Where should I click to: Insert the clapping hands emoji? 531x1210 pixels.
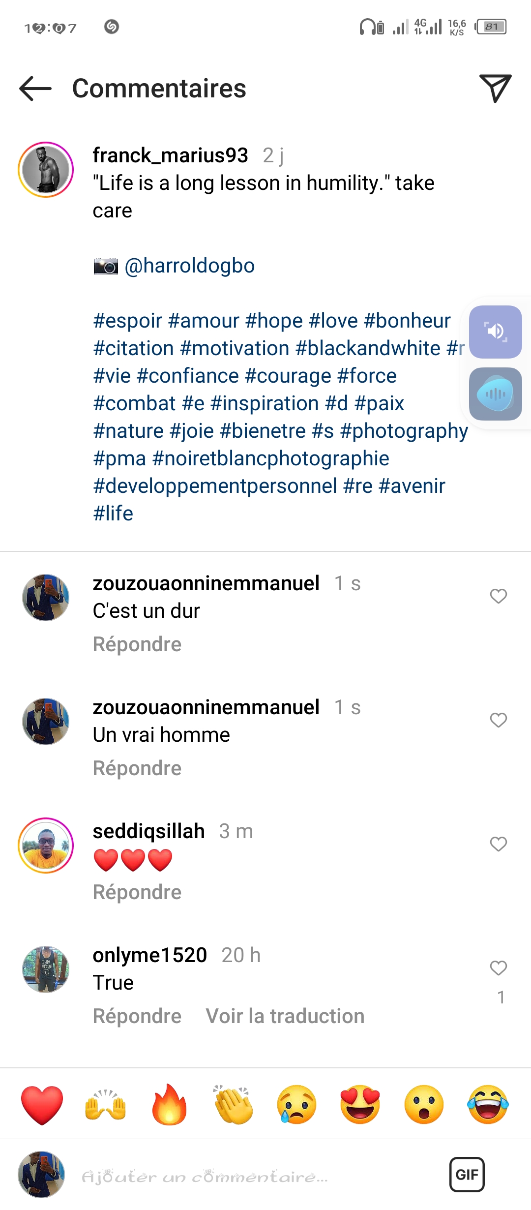[x=234, y=1105]
